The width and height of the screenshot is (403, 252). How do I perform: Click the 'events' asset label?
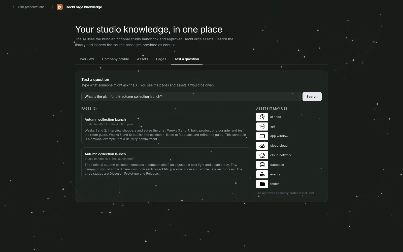275,174
